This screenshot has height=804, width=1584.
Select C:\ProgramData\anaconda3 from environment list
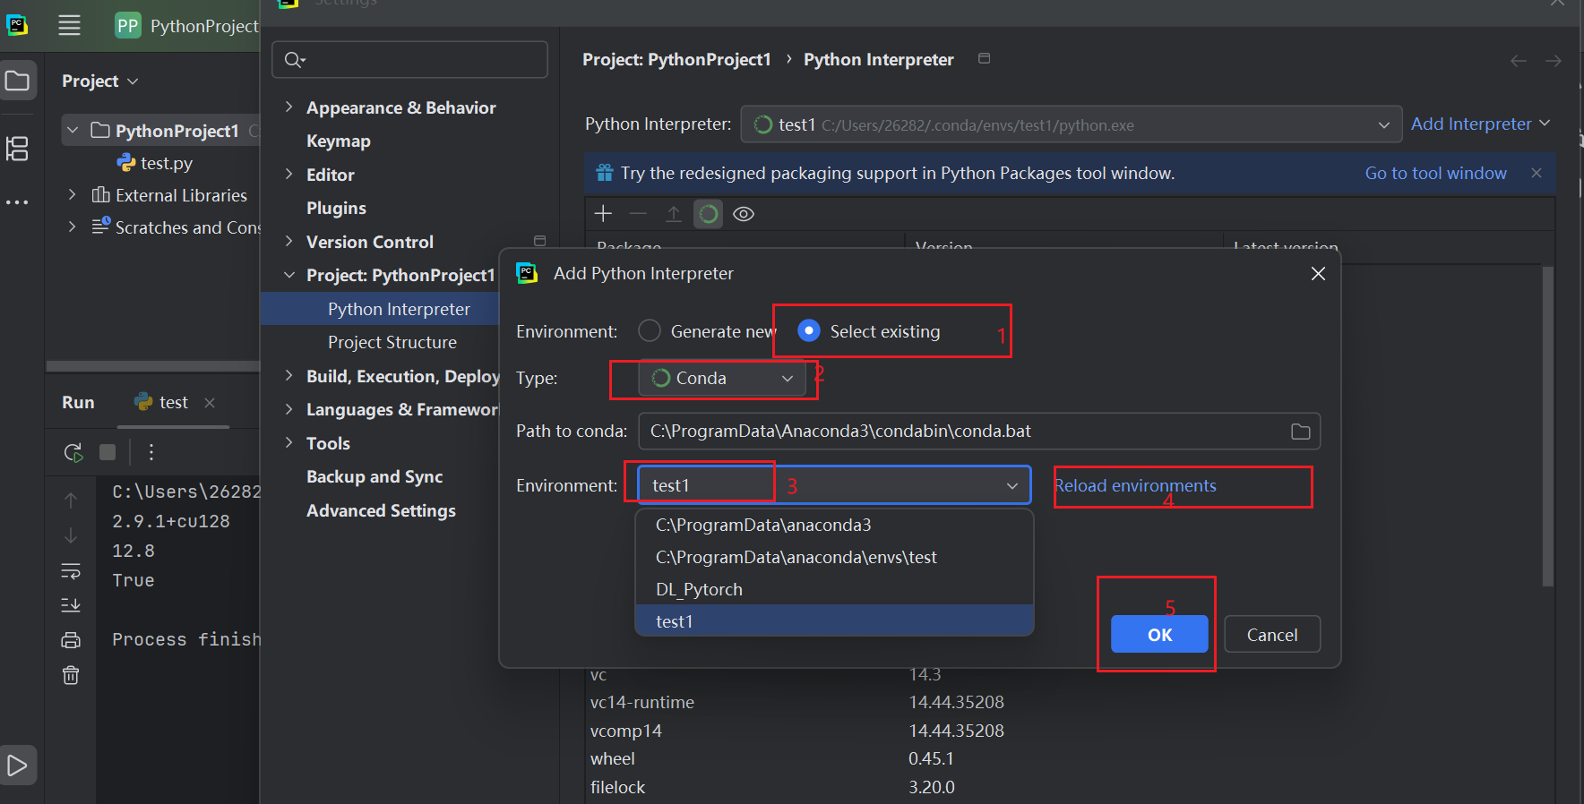coord(834,525)
